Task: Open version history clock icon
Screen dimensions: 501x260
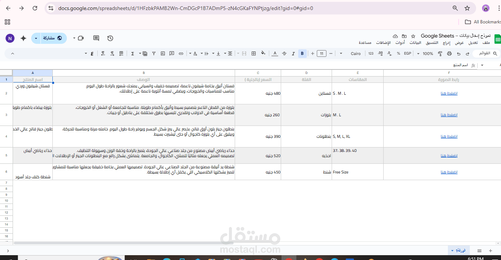Action: point(110,38)
